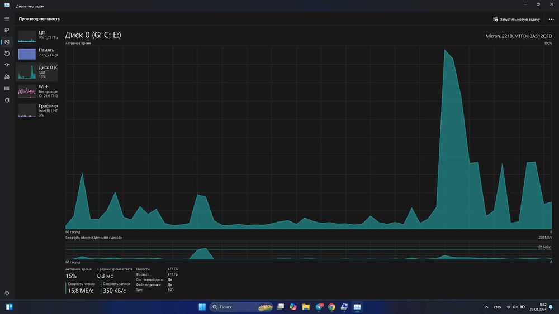Open the Windows Start menu
The height and width of the screenshot is (314, 559).
click(x=202, y=307)
